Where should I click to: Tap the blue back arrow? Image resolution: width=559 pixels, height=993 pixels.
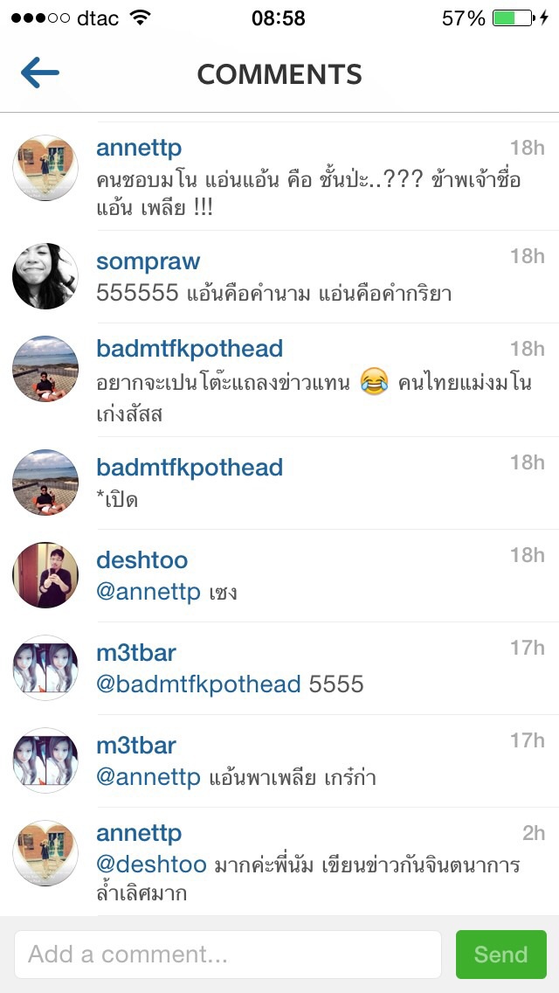pyautogui.click(x=40, y=73)
